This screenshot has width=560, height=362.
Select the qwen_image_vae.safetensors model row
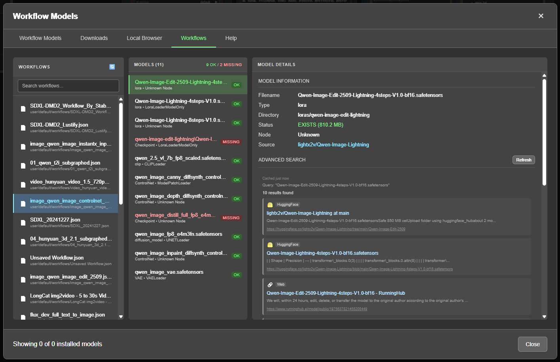coord(188,275)
